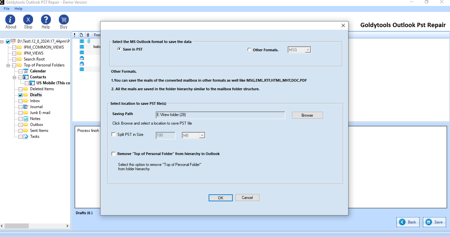450x237 pixels.
Task: Click the Save button at bottom right
Action: pyautogui.click(x=434, y=222)
